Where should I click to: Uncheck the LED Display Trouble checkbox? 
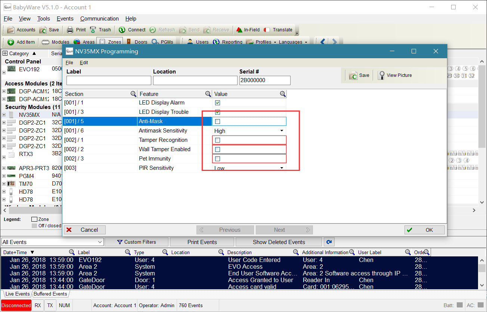coord(218,112)
